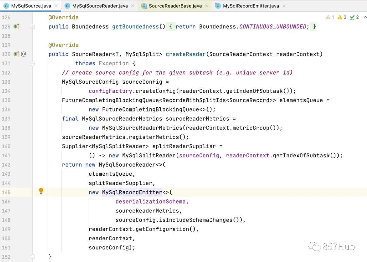The width and height of the screenshot is (367, 262).
Task: Close the MySqlRecordEmitter.java tab
Action: pos(284,6)
